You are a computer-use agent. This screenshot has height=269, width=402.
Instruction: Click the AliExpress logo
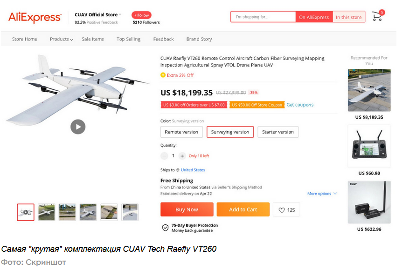pyautogui.click(x=35, y=17)
